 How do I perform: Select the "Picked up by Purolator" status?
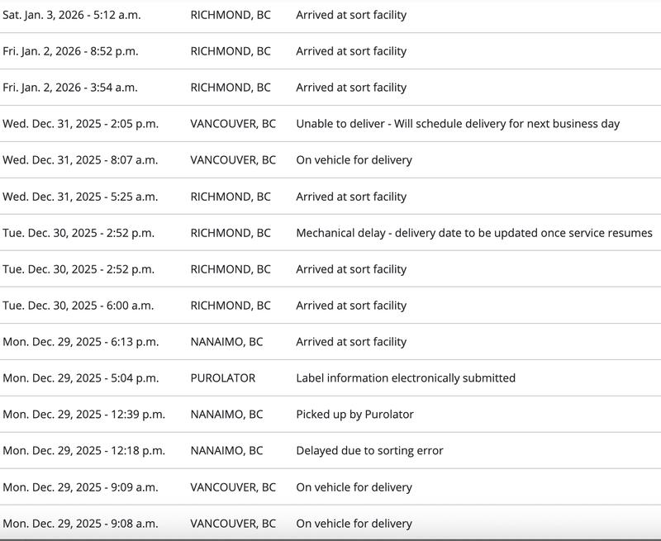tap(354, 415)
